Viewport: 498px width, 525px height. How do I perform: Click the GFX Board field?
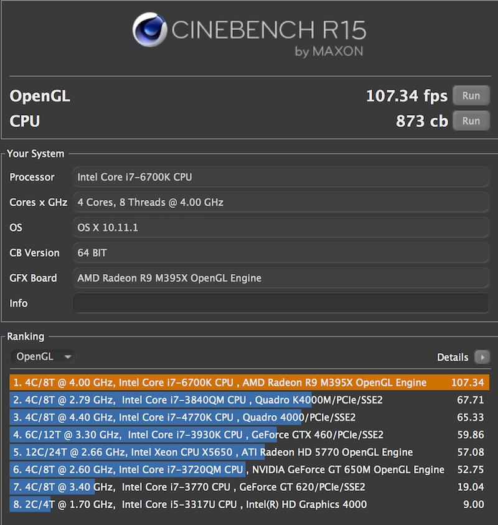[x=281, y=278]
